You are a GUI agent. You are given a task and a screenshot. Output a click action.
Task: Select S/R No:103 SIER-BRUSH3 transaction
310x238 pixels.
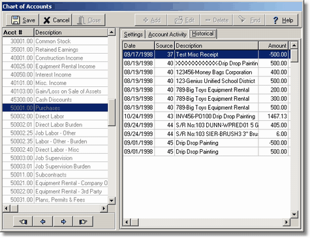[206, 134]
